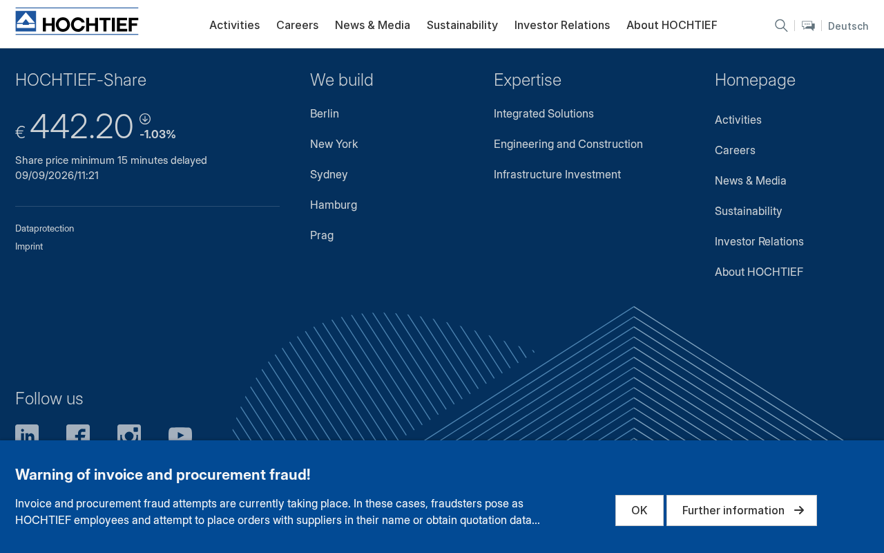Screen dimensions: 884x553
Task: Open footer News & Media link
Action: 751,181
